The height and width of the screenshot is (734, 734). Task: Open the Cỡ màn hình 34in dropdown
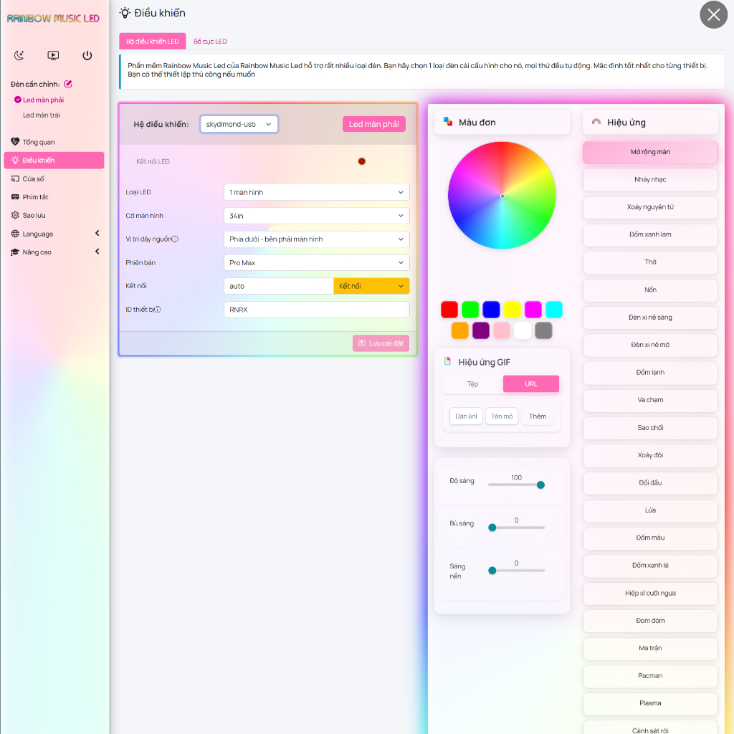click(316, 216)
